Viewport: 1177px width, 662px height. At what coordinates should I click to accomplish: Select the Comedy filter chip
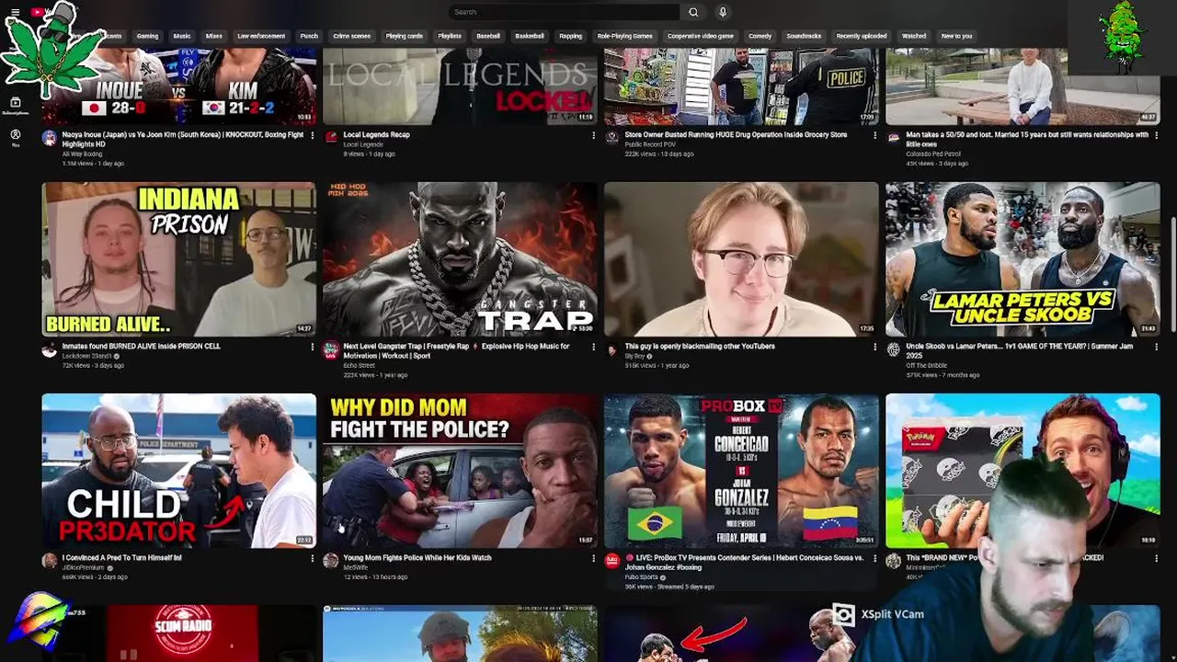coord(760,36)
